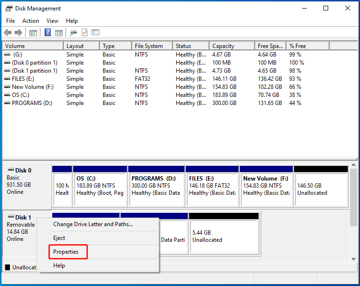The image size is (360, 286).
Task: Click the Back arrow toolbar icon
Action: click(8, 33)
